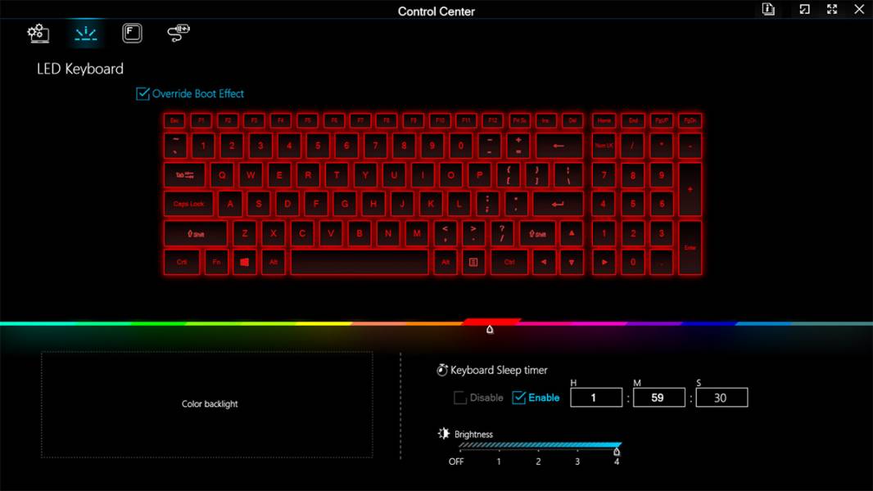The image size is (873, 491).
Task: Click the right Shift key on diagram
Action: pyautogui.click(x=537, y=233)
